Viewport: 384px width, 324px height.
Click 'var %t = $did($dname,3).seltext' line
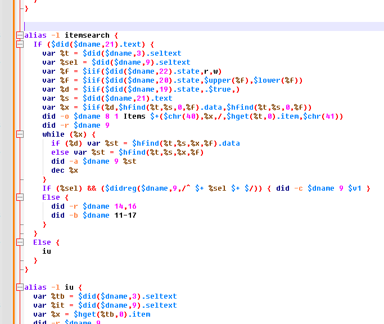click(112, 53)
